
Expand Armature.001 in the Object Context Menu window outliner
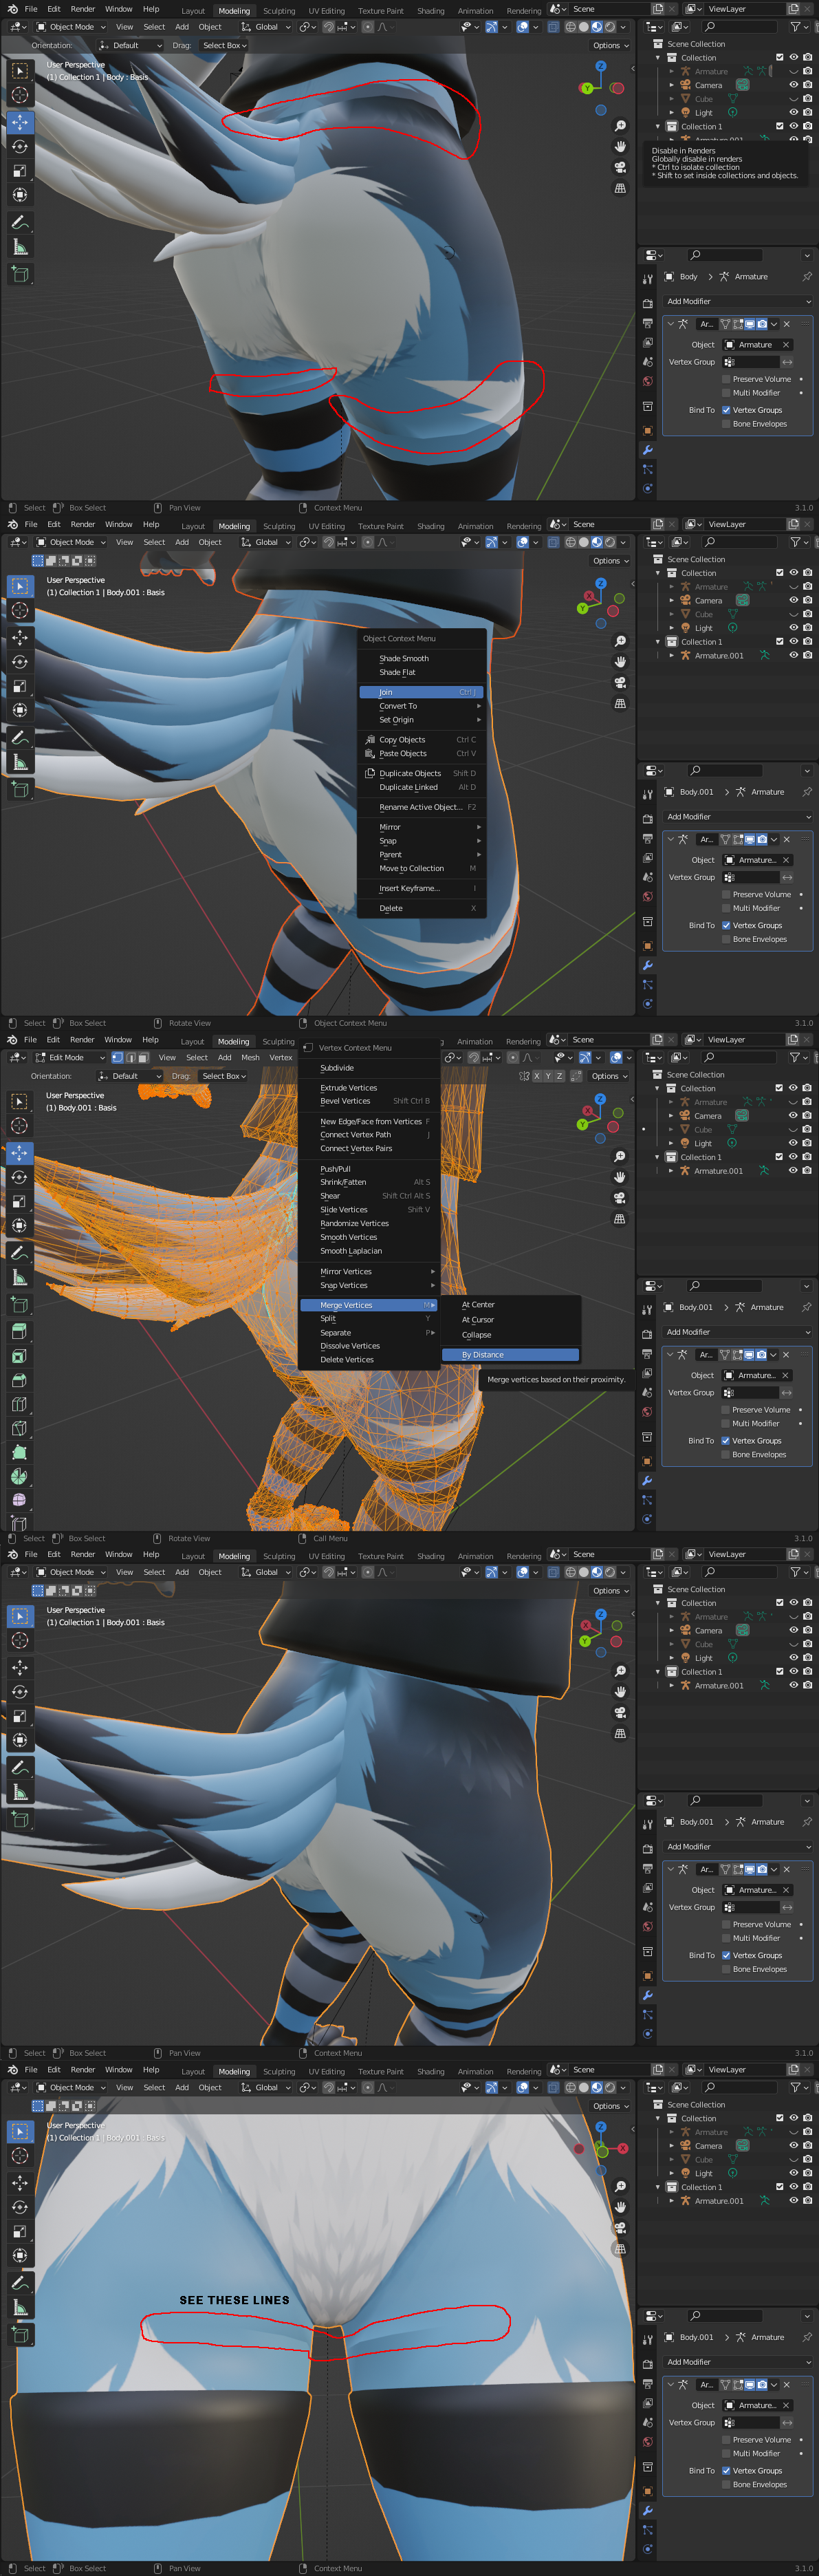click(x=671, y=656)
